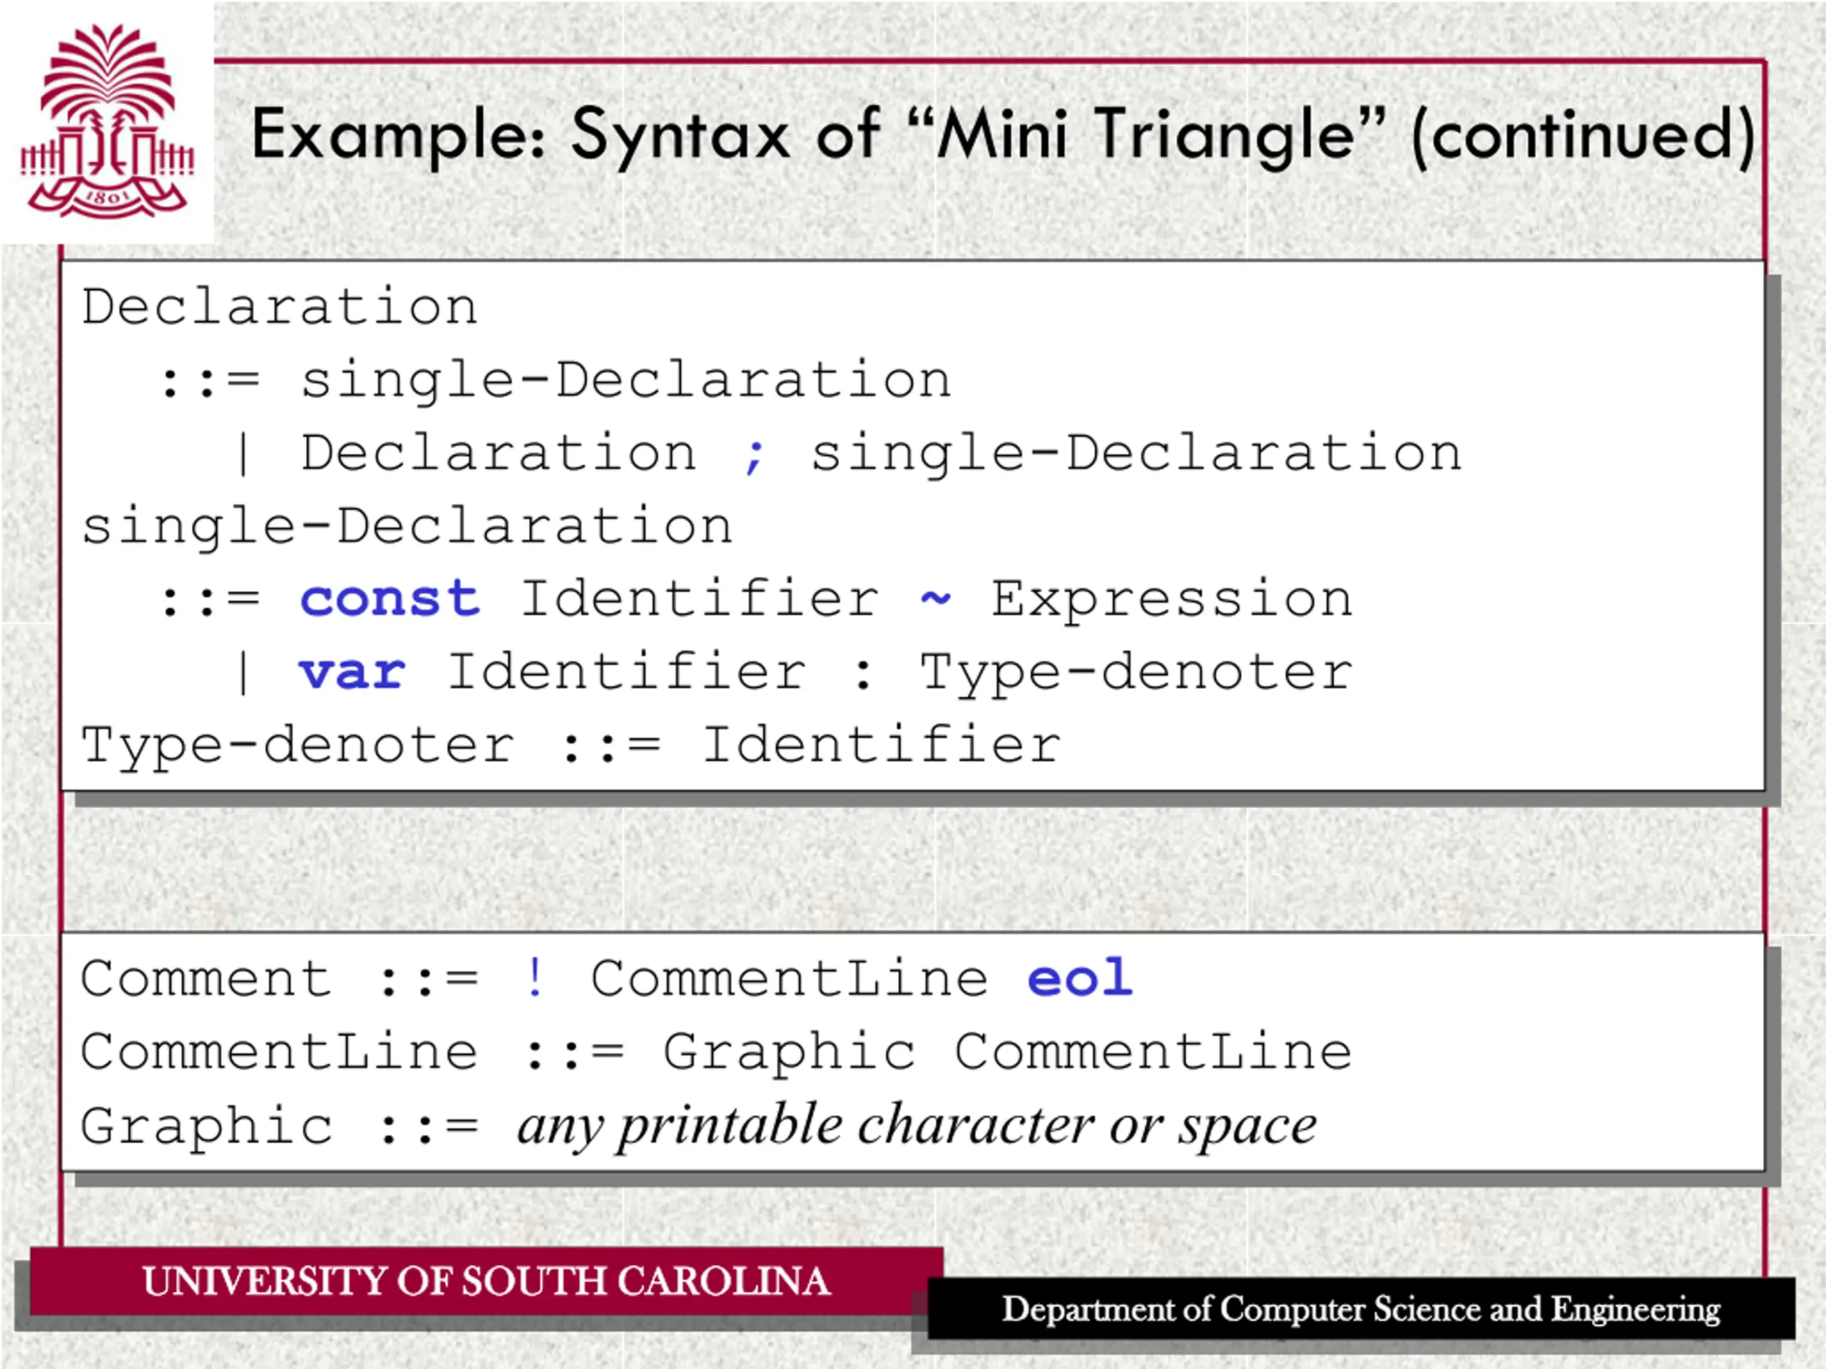Click the 'Expression' word

(x=1171, y=598)
